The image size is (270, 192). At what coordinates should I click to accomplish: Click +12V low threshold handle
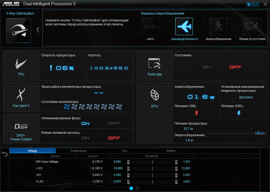point(128,168)
